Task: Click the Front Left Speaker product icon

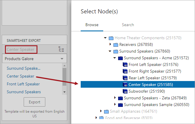Action: (125, 65)
